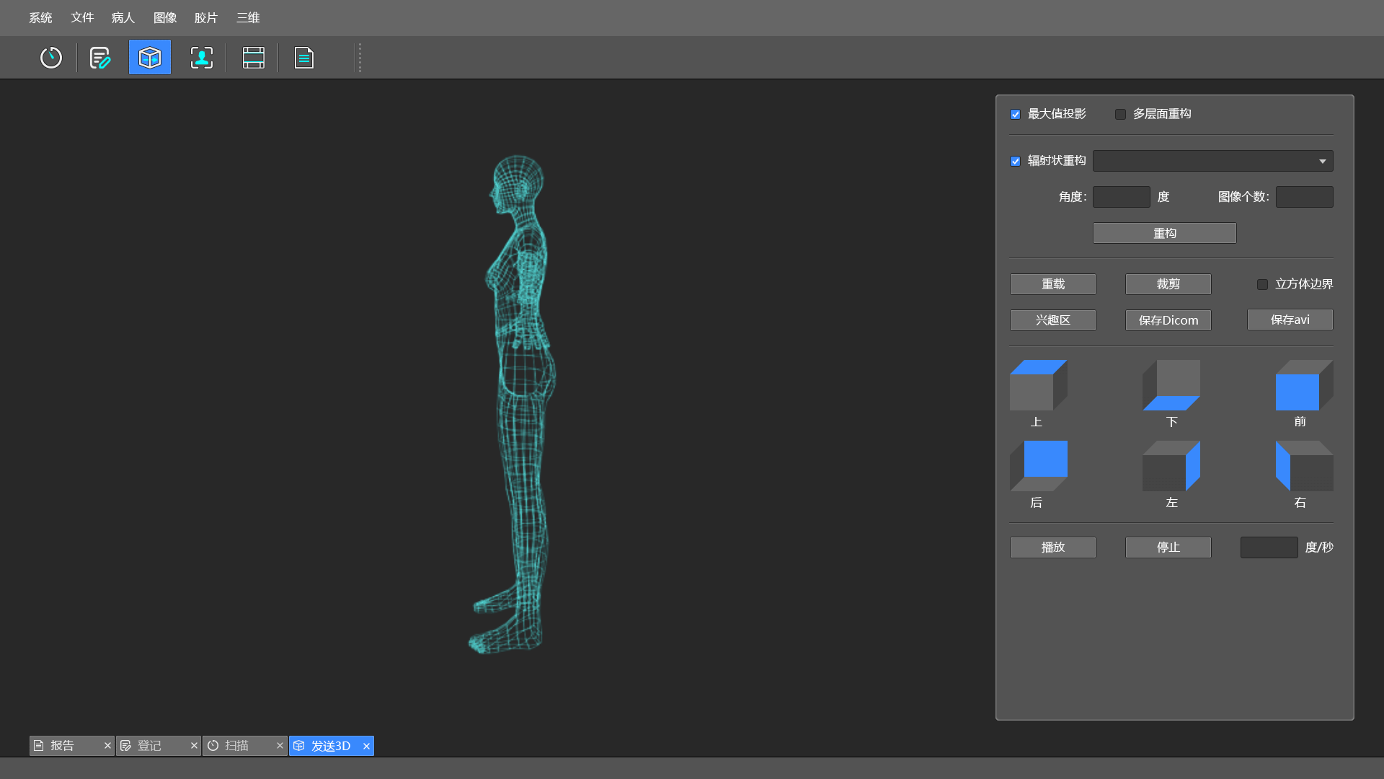Select the left (左) cube view
Image resolution: width=1384 pixels, height=779 pixels.
1171,466
